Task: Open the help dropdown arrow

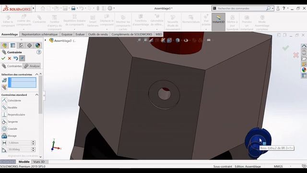Action: [x=288, y=9]
